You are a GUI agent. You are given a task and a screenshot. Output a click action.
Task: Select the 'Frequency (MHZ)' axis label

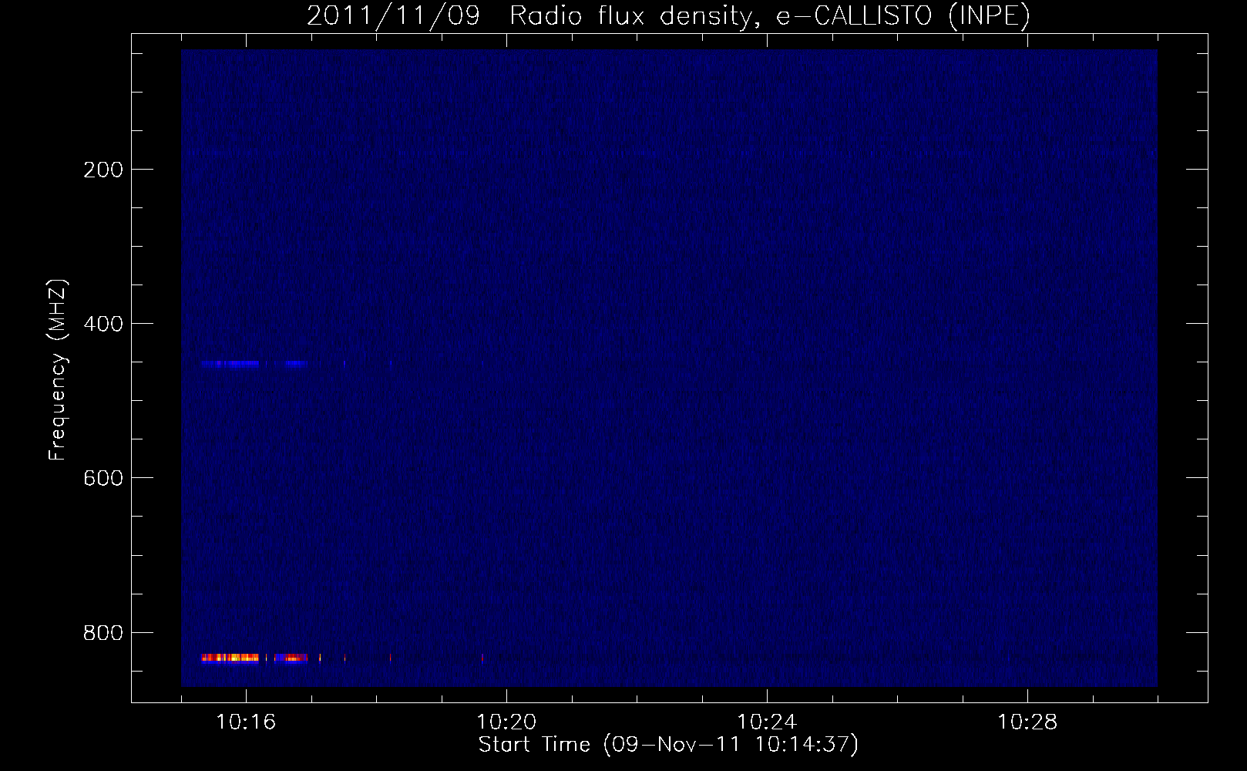(58, 370)
